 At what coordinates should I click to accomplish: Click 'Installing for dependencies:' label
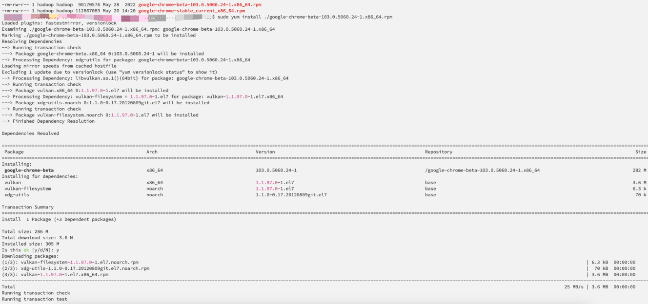(x=40, y=176)
